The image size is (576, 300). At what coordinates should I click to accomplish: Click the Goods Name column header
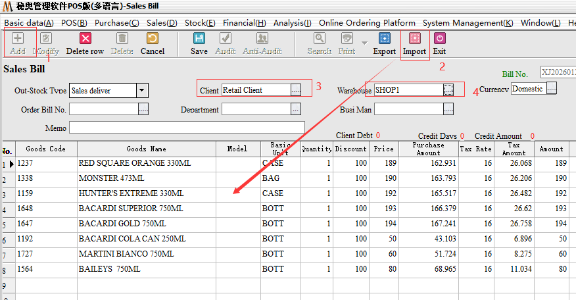pos(146,149)
